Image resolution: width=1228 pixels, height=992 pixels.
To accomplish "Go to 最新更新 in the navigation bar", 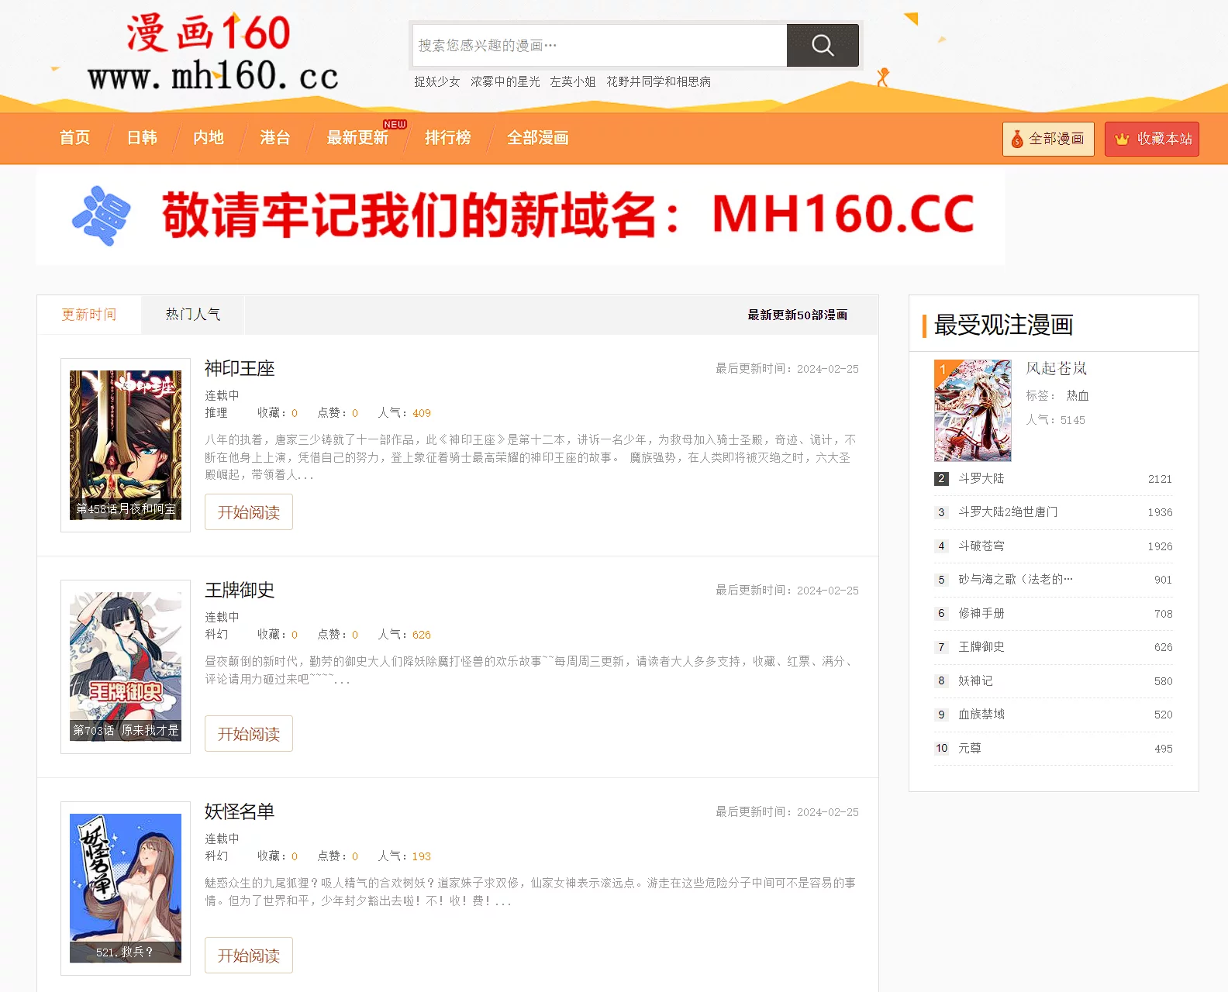I will tap(357, 138).
